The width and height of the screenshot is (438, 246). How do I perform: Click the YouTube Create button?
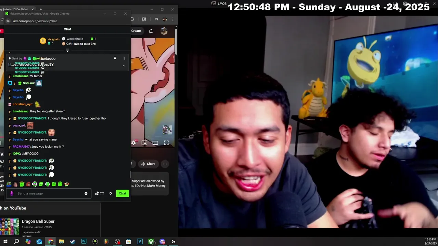point(136,31)
